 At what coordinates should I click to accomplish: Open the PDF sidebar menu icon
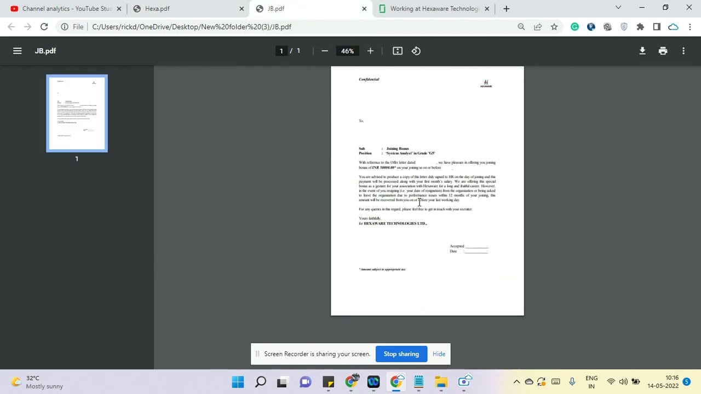point(18,51)
